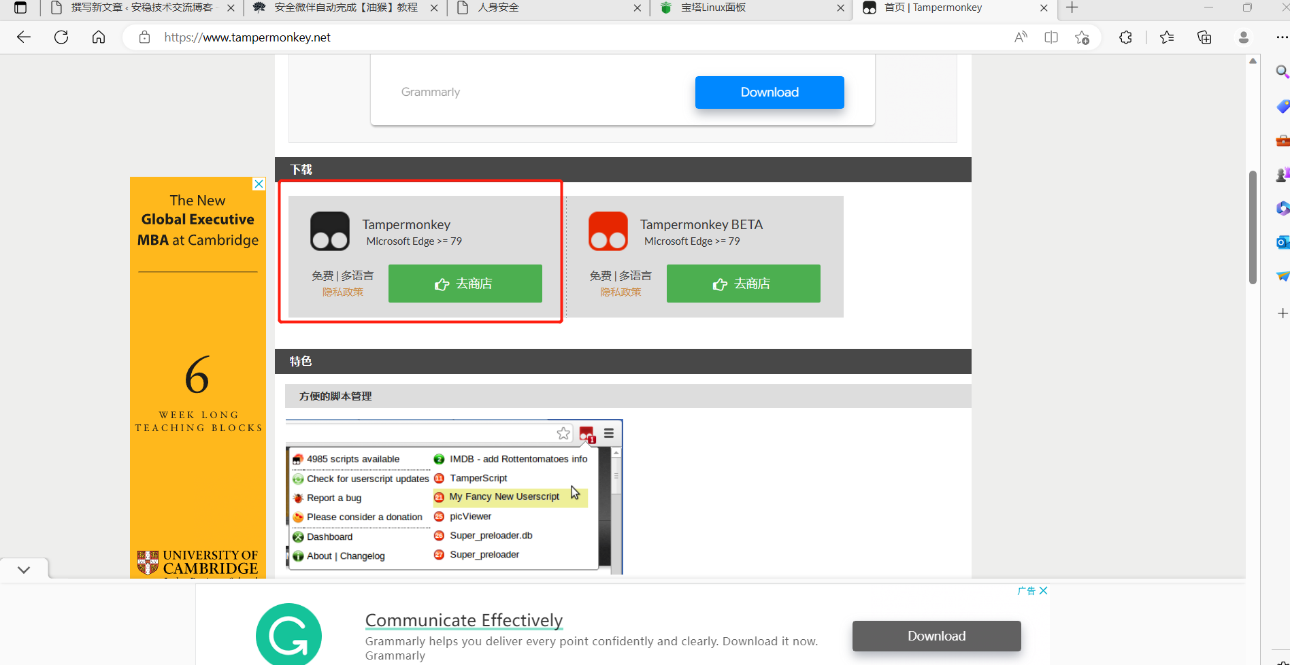The image size is (1290, 665).
Task: Open Collections panel
Action: coord(1204,37)
